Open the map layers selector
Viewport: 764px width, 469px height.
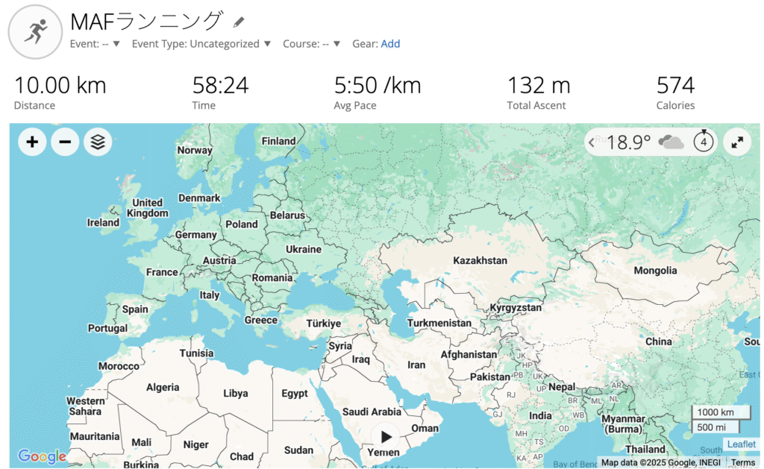pos(98,142)
